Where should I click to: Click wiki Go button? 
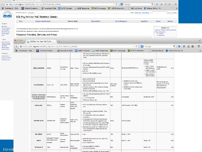[169, 13]
